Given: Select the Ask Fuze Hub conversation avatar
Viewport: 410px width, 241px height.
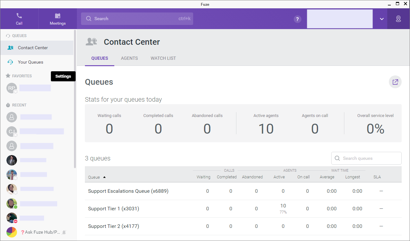Looking at the screenshot, I should pyautogui.click(x=12, y=232).
